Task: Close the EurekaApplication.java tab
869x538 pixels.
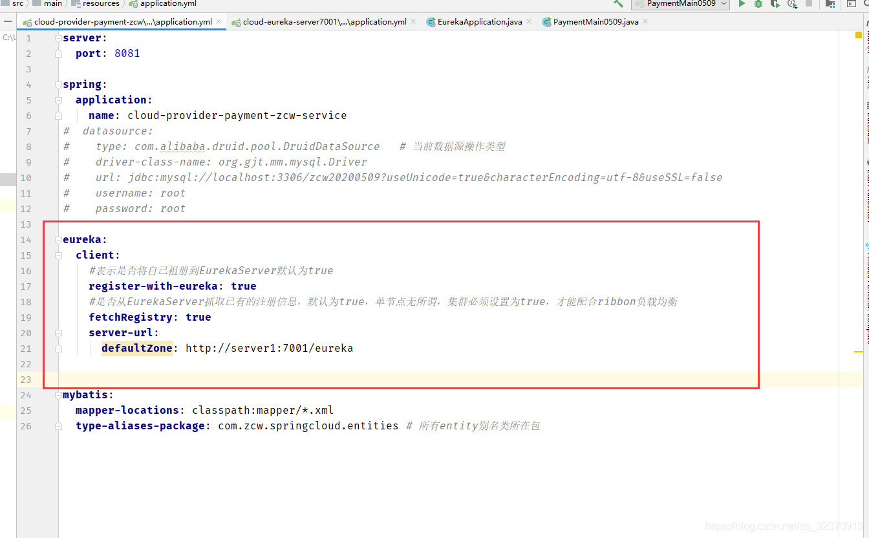Action: (x=529, y=21)
